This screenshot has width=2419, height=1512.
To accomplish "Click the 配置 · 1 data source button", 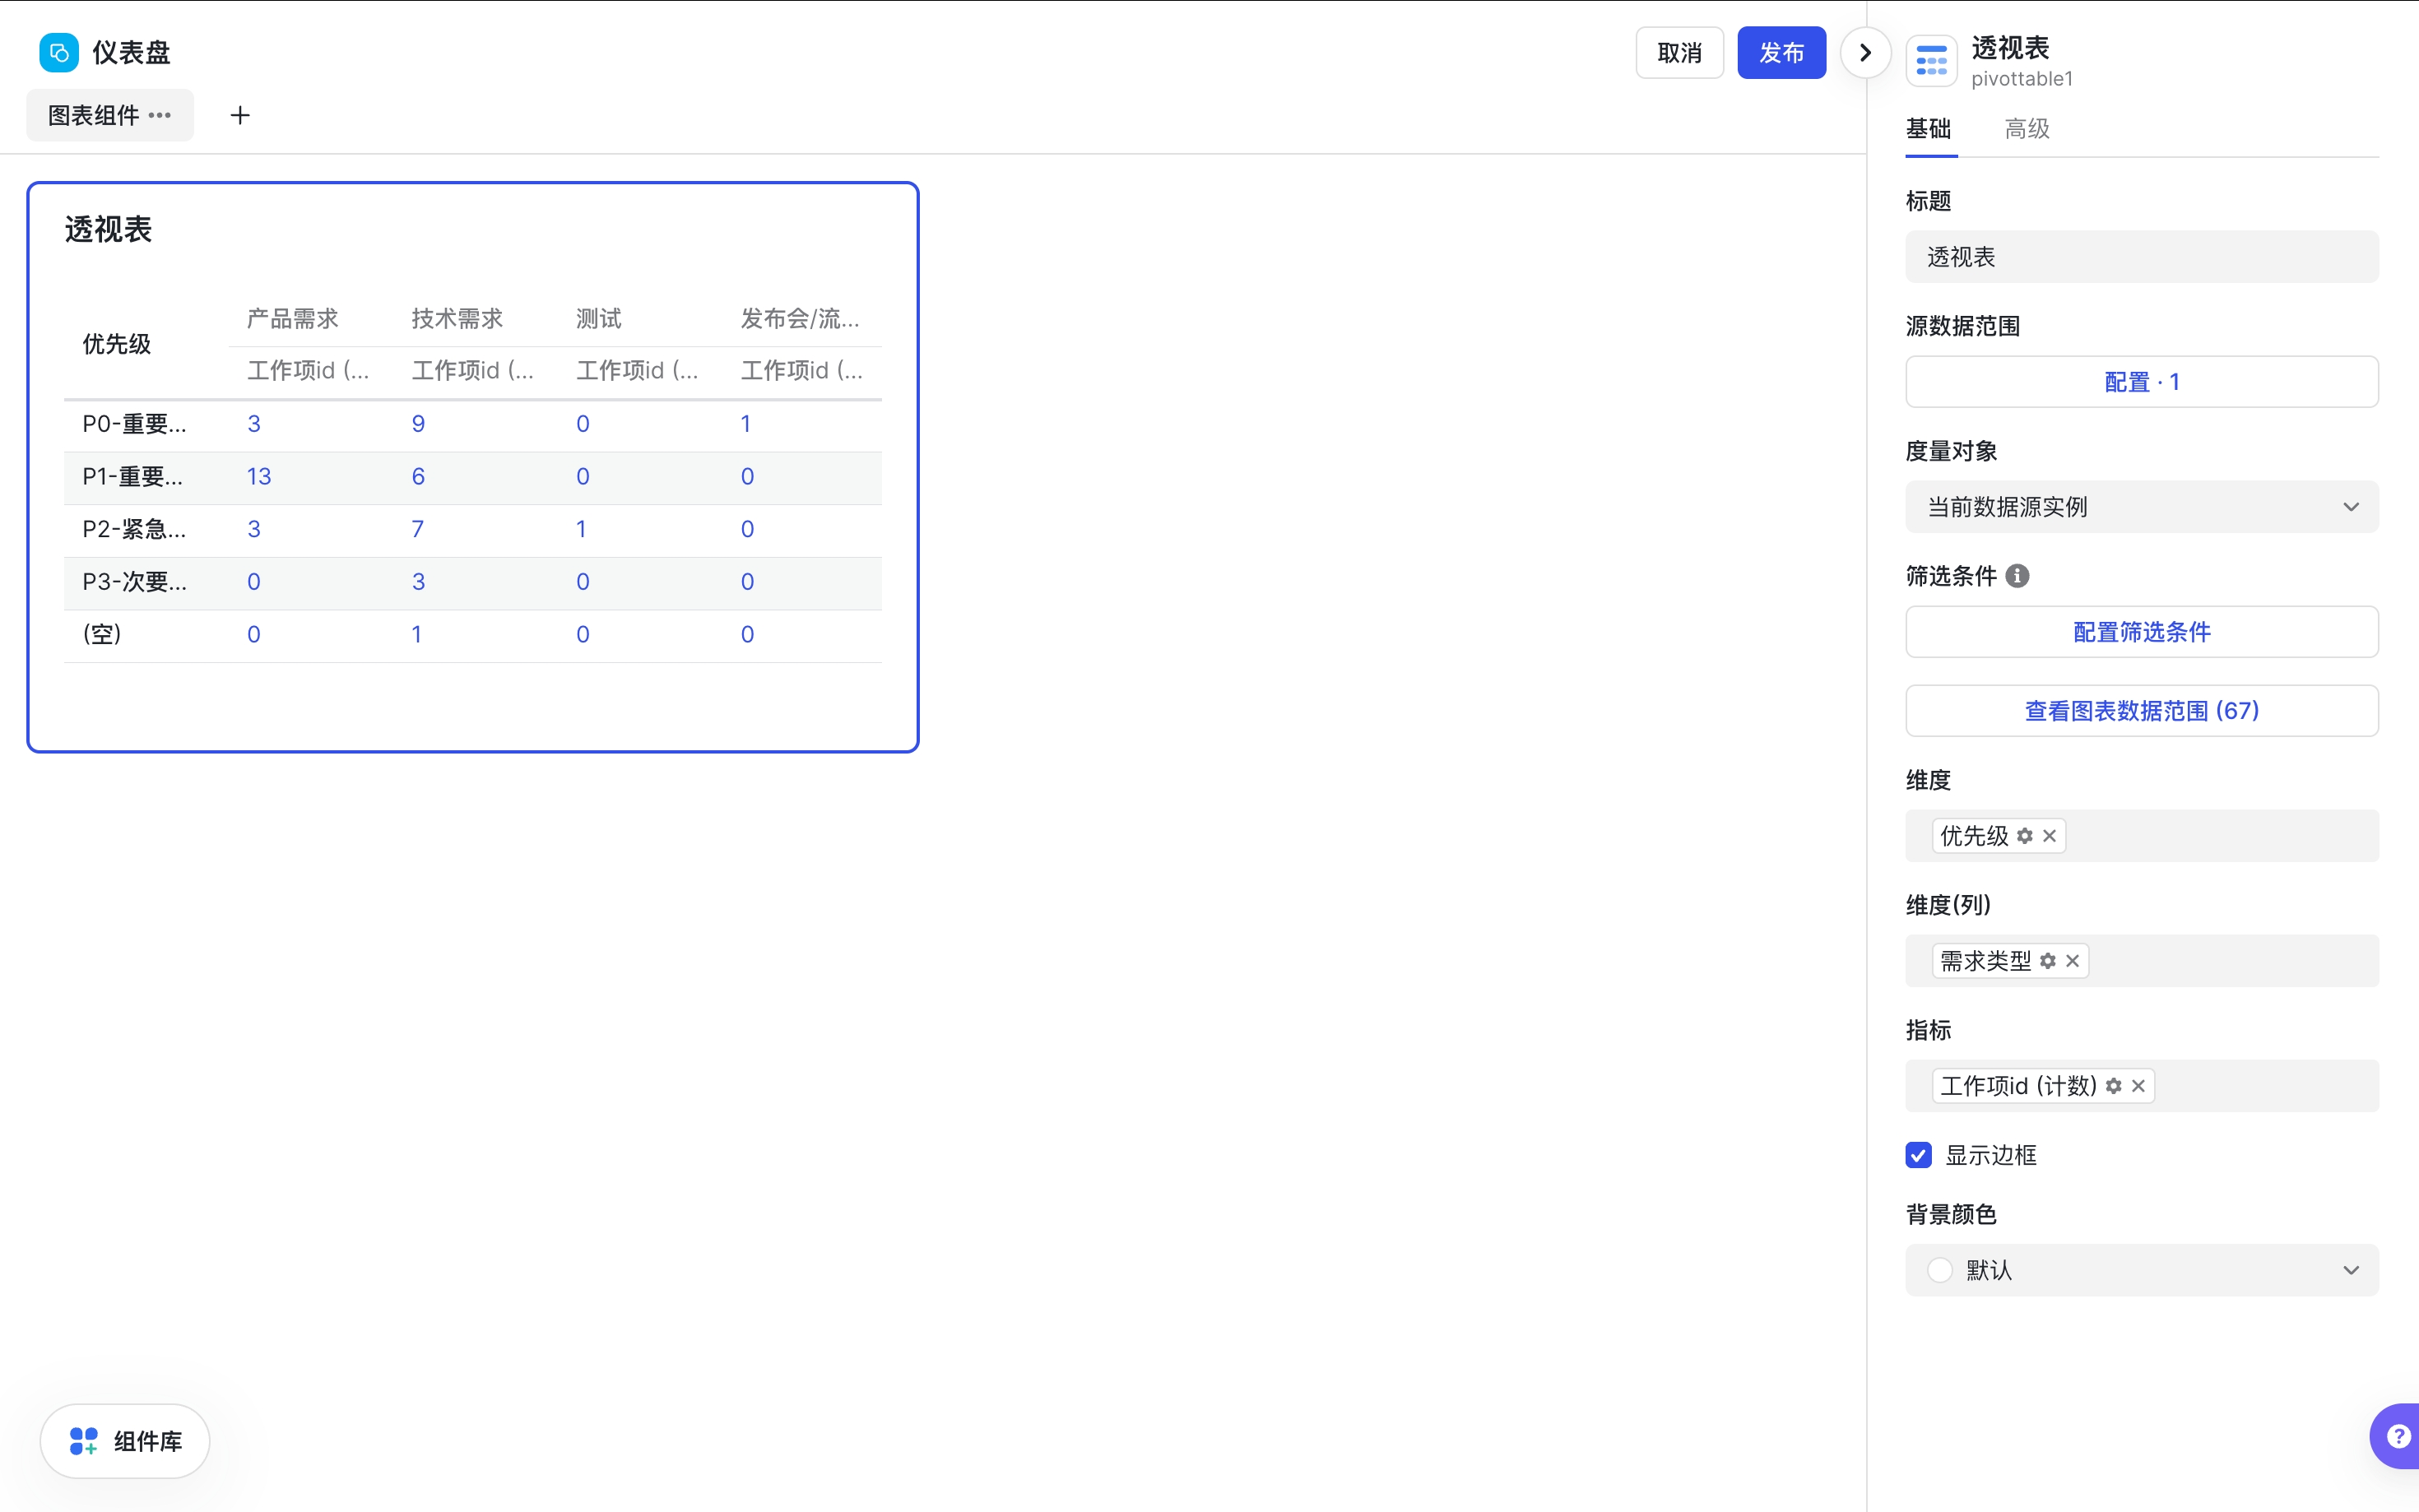I will point(2141,382).
